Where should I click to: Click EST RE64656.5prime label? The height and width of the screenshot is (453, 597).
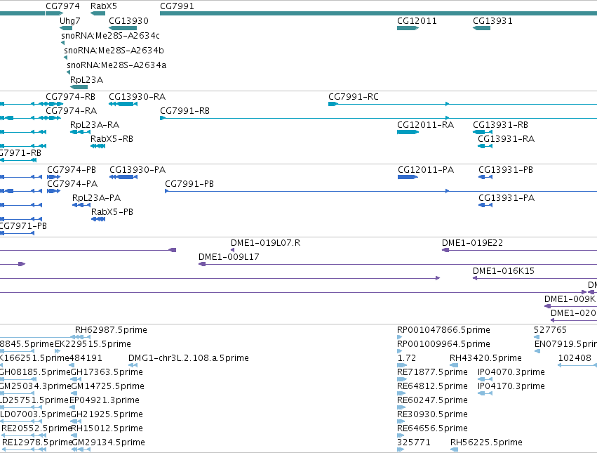(432, 428)
